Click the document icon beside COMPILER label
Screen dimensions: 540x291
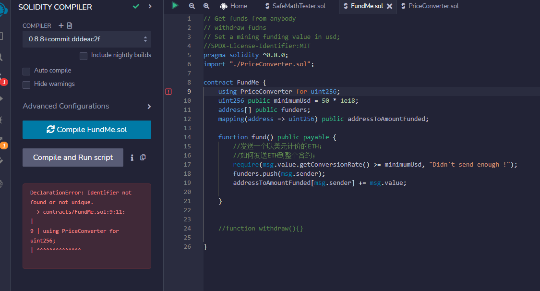70,25
